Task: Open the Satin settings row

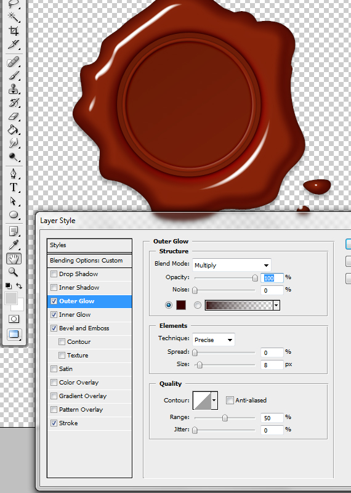Action: 89,369
